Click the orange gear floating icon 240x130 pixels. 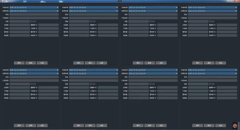click(235, 126)
